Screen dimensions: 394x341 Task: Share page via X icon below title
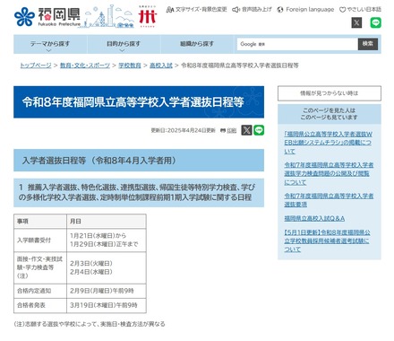(246, 130)
